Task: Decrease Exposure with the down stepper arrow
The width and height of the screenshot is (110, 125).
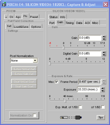Action: click(x=103, y=91)
